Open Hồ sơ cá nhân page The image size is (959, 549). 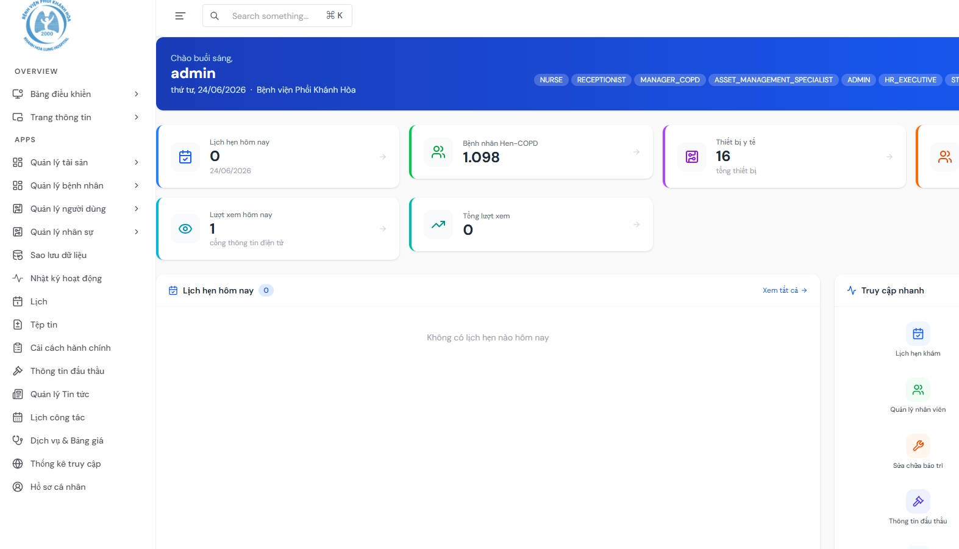76,487
